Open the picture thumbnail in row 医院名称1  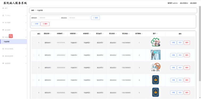[x=155, y=42]
